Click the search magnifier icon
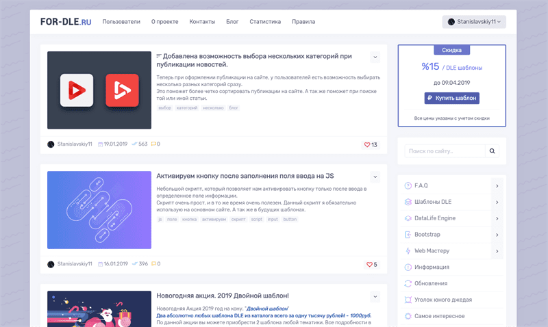 pos(493,151)
